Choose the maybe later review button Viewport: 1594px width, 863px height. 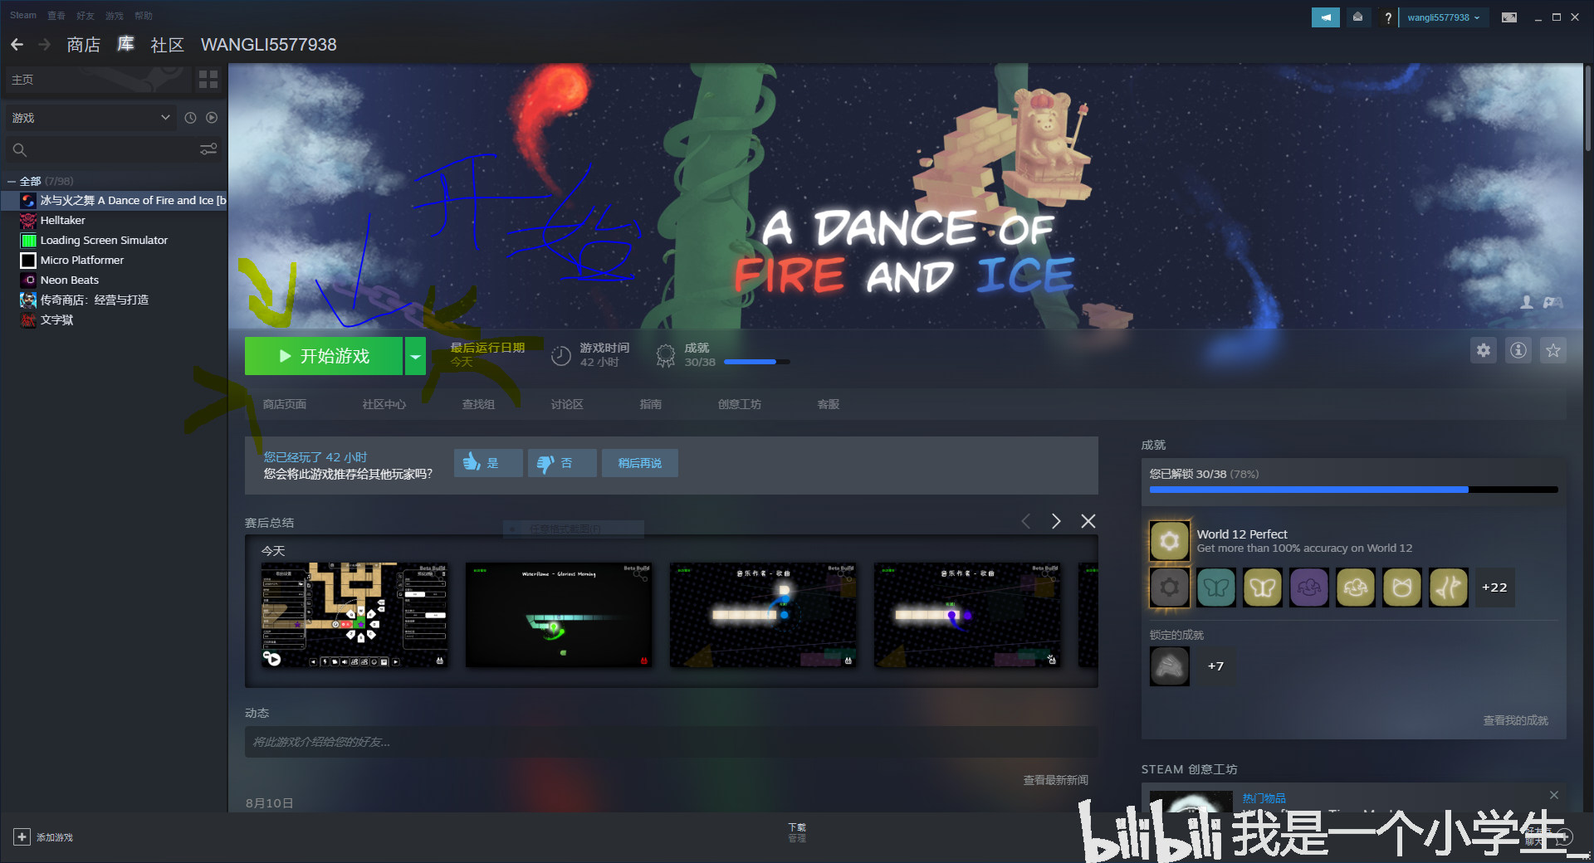(x=640, y=463)
